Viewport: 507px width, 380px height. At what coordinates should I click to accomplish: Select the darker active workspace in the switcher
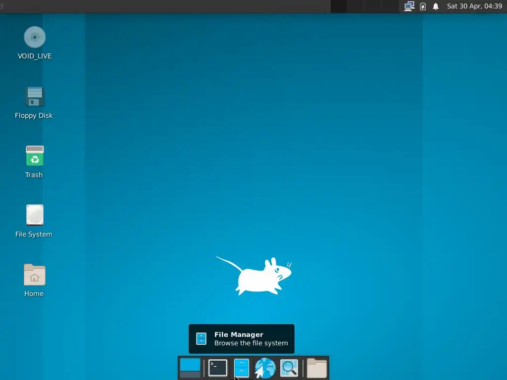(x=339, y=6)
